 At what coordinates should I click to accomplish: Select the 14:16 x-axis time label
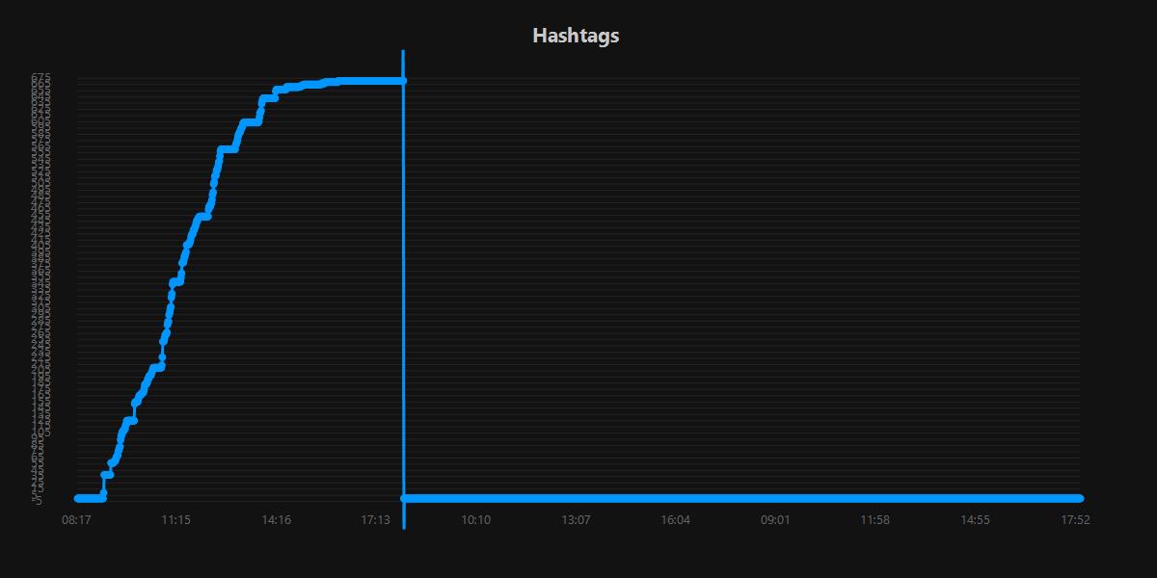[276, 520]
